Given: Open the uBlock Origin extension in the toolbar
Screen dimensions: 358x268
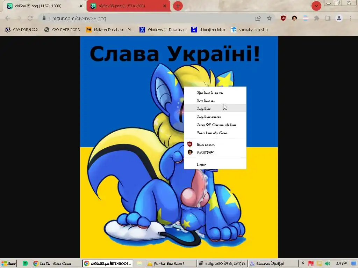Looking at the screenshot, I should [x=283, y=18].
